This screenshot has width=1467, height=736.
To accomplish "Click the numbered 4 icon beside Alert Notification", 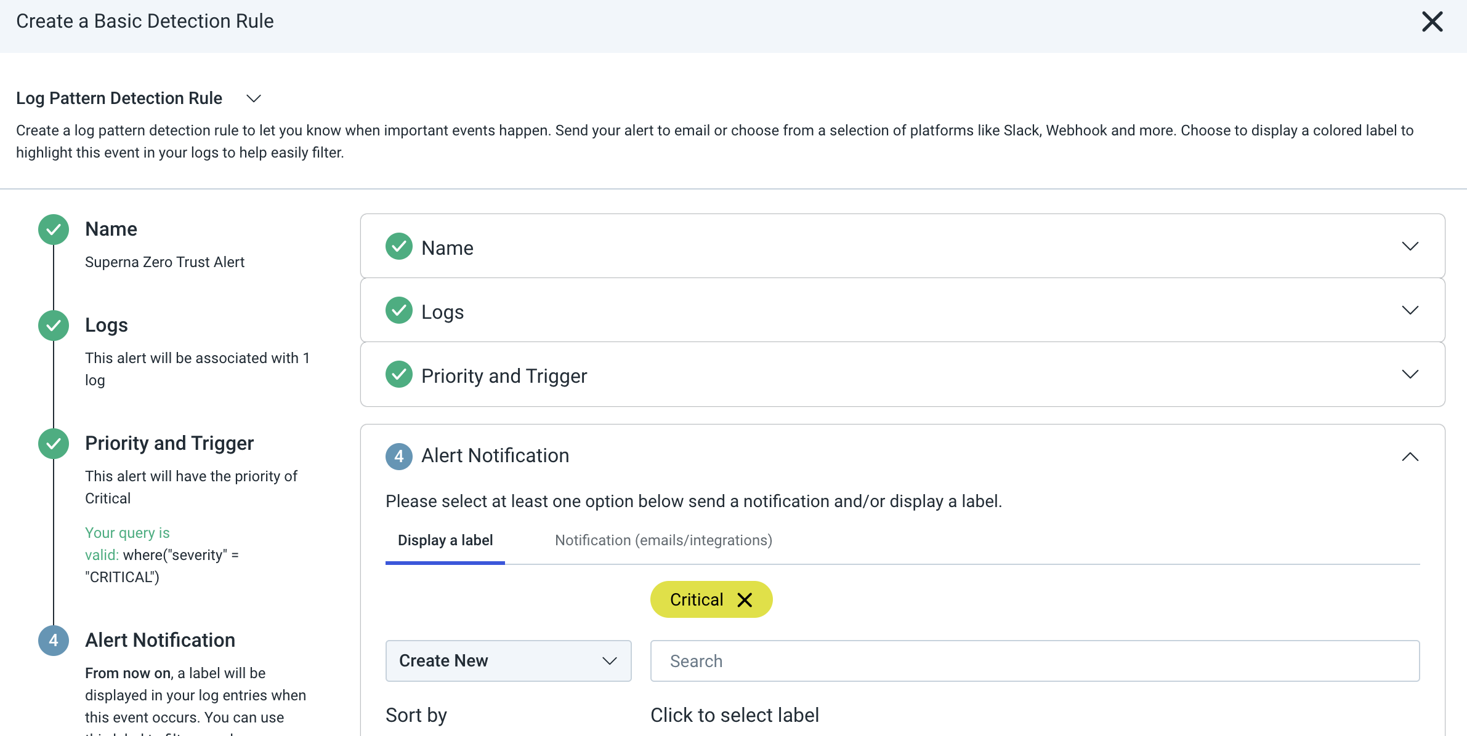I will point(398,456).
